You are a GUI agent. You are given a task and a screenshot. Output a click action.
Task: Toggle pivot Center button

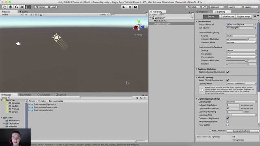tap(40, 7)
